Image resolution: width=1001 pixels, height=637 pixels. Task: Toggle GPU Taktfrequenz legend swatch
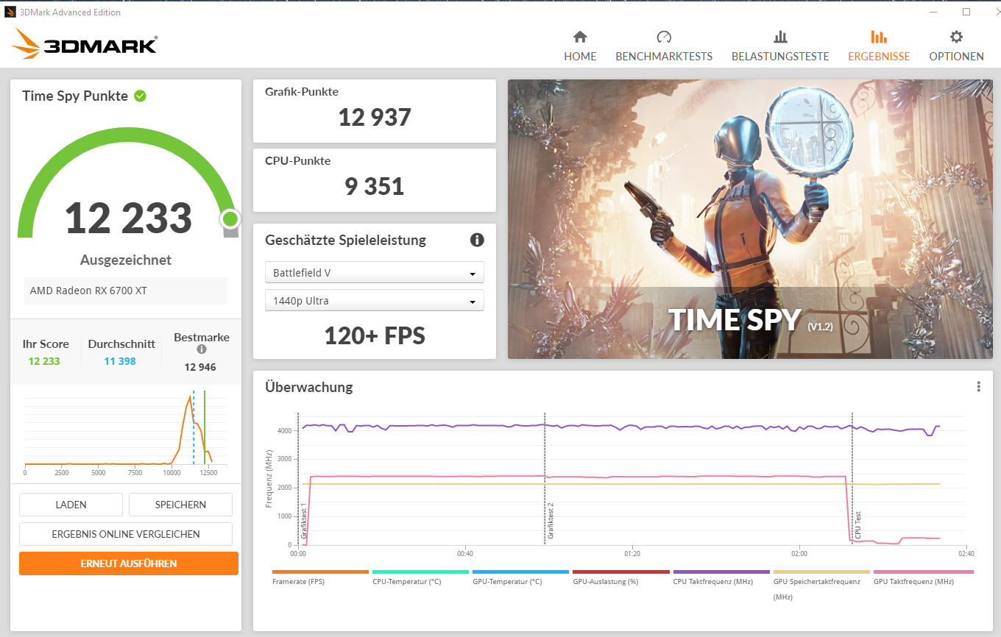(x=923, y=572)
